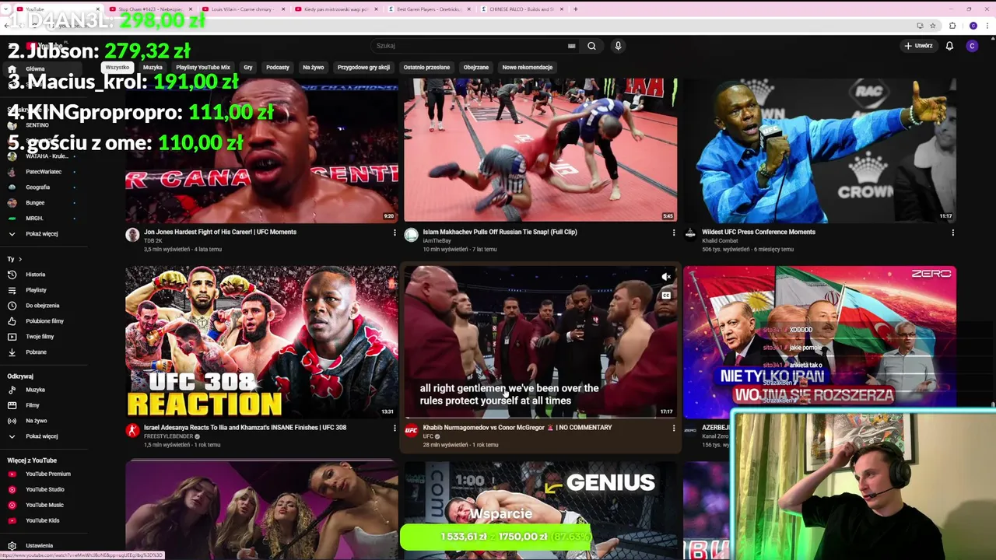Play the Wildest UFC Press Conference thumbnail

point(819,150)
